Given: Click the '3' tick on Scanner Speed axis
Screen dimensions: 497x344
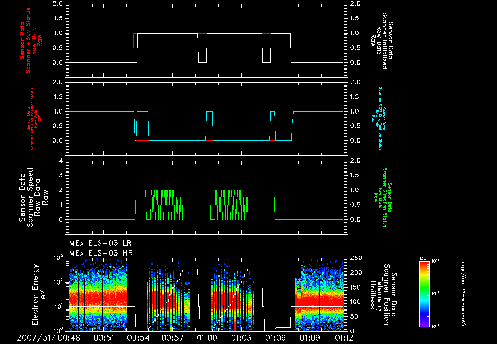Looking at the screenshot, I should pos(61,175).
